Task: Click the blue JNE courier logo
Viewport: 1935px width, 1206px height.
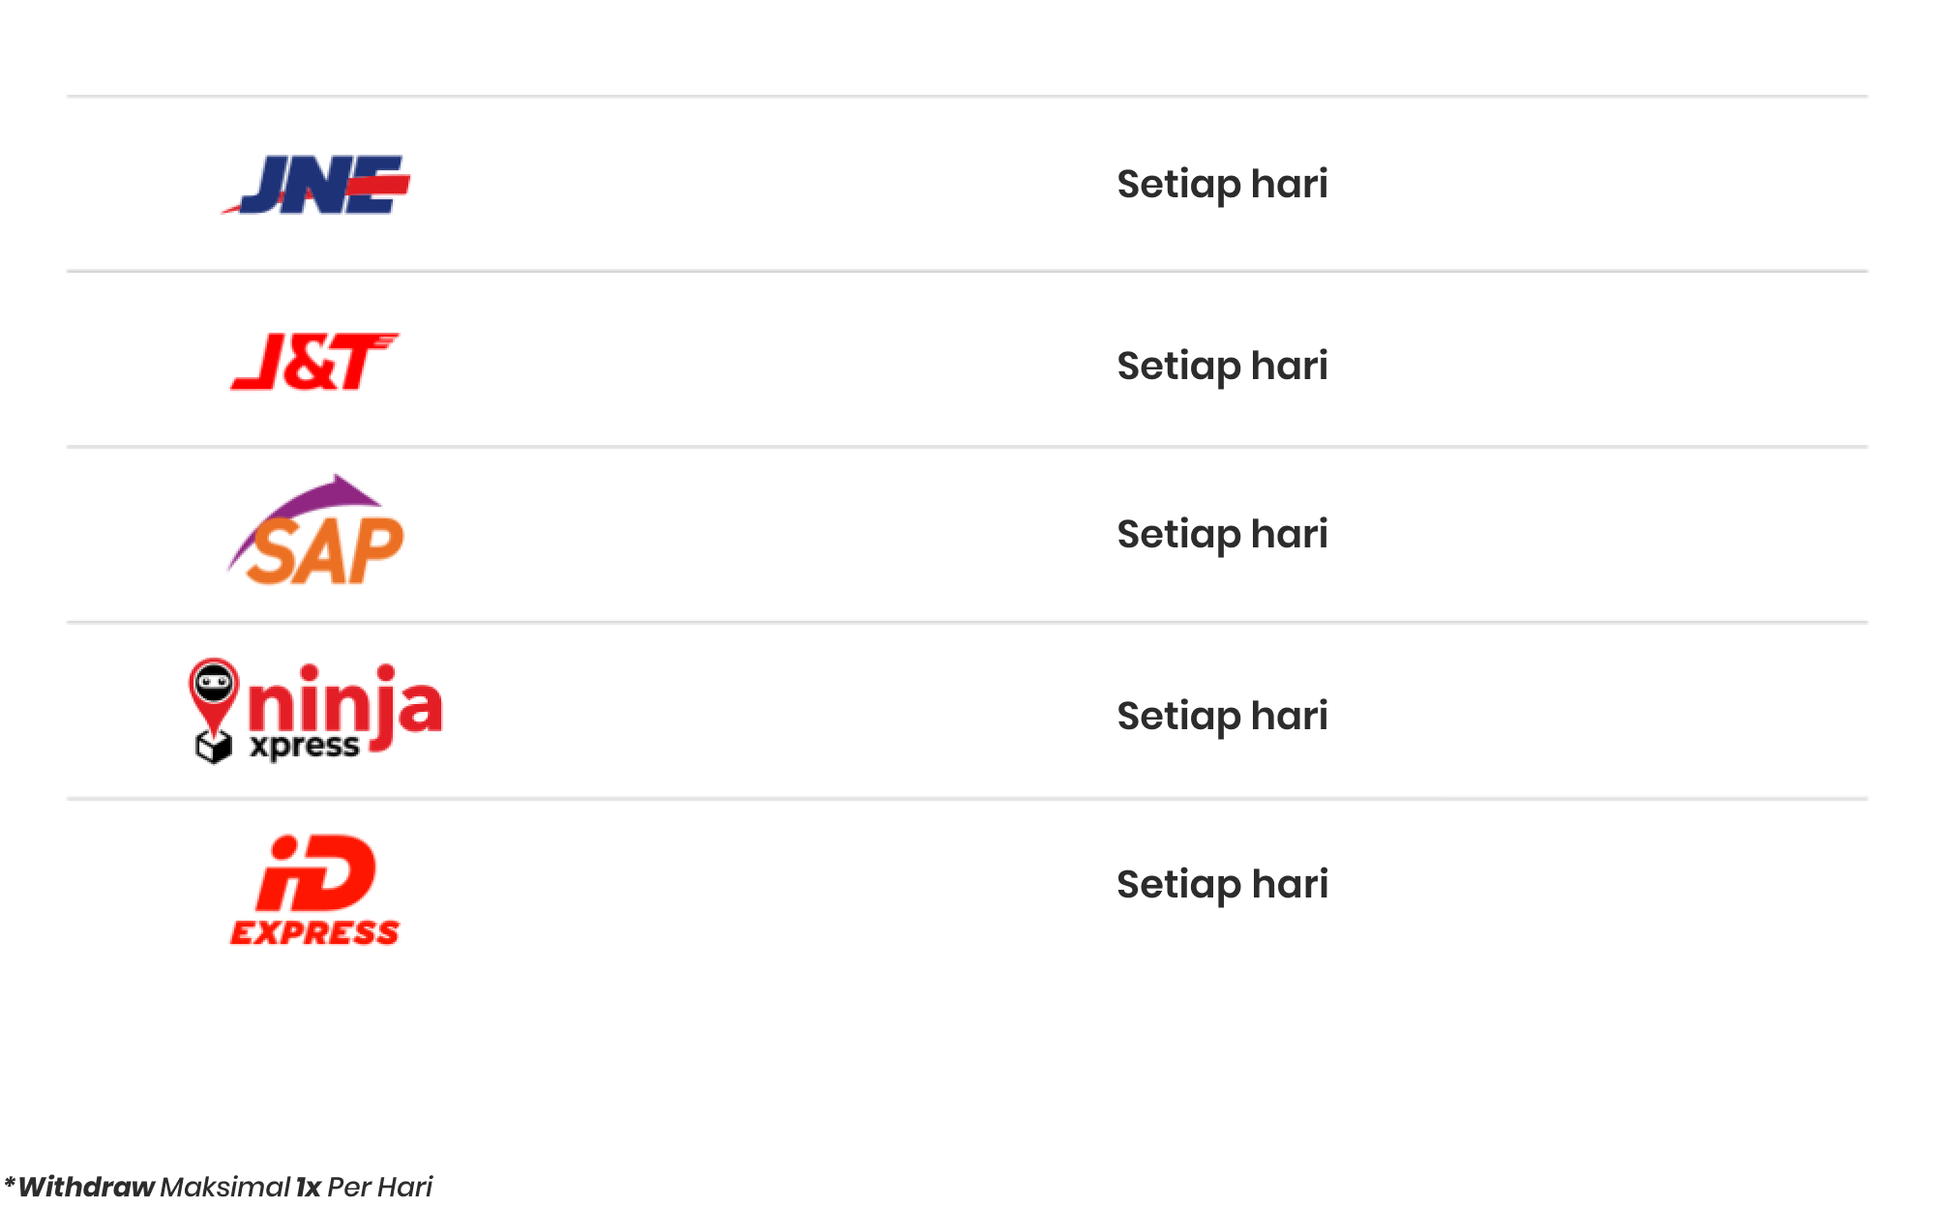Action: tap(315, 185)
